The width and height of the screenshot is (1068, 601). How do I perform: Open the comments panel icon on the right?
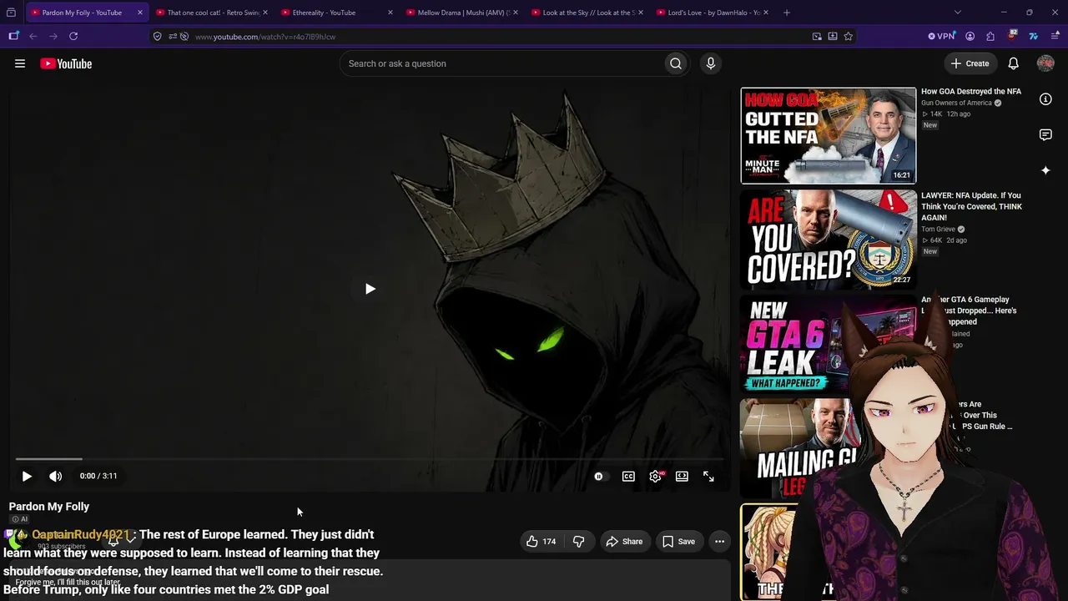1045,134
